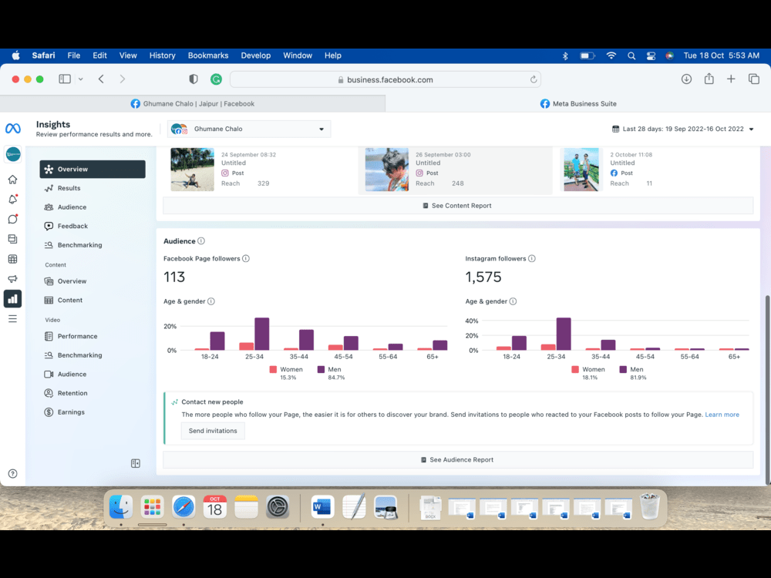Image resolution: width=771 pixels, height=578 pixels.
Task: Open the Home icon in left rail
Action: 13,180
